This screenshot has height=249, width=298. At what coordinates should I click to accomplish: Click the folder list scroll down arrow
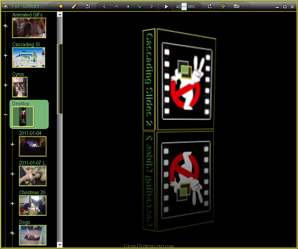[x=60, y=245]
